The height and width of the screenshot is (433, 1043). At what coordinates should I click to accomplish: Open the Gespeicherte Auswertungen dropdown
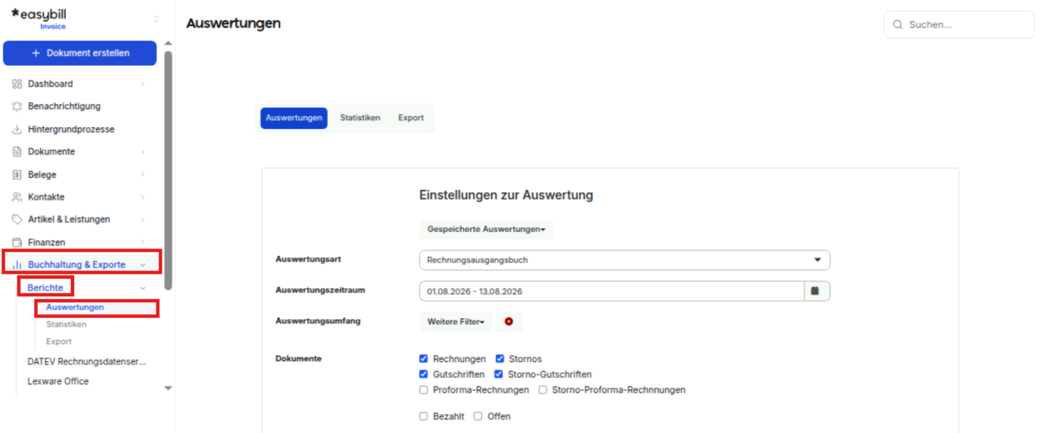(486, 229)
